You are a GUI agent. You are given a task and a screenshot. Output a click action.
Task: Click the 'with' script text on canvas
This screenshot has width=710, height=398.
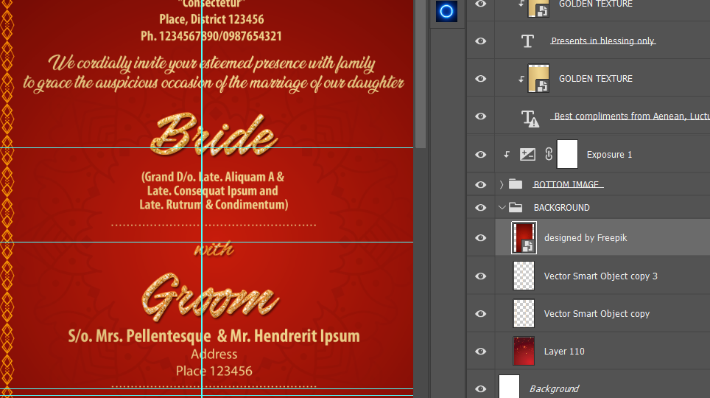[x=214, y=249]
